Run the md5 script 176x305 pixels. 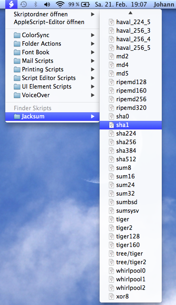131,73
